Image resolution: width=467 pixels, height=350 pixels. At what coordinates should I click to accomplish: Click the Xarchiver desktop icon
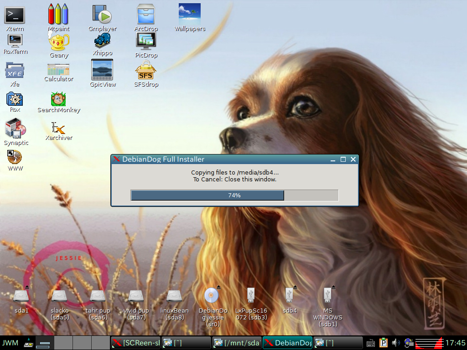tap(58, 128)
